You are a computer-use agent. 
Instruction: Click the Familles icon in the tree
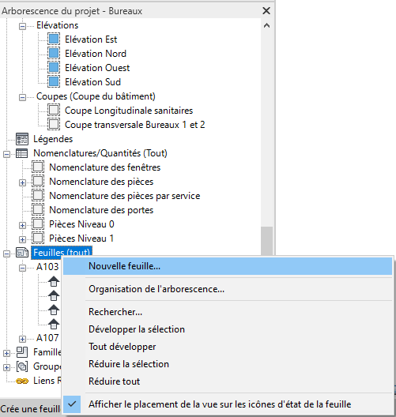coord(22,352)
